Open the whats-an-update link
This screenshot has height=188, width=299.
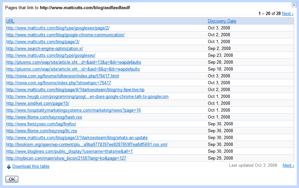pos(77,138)
